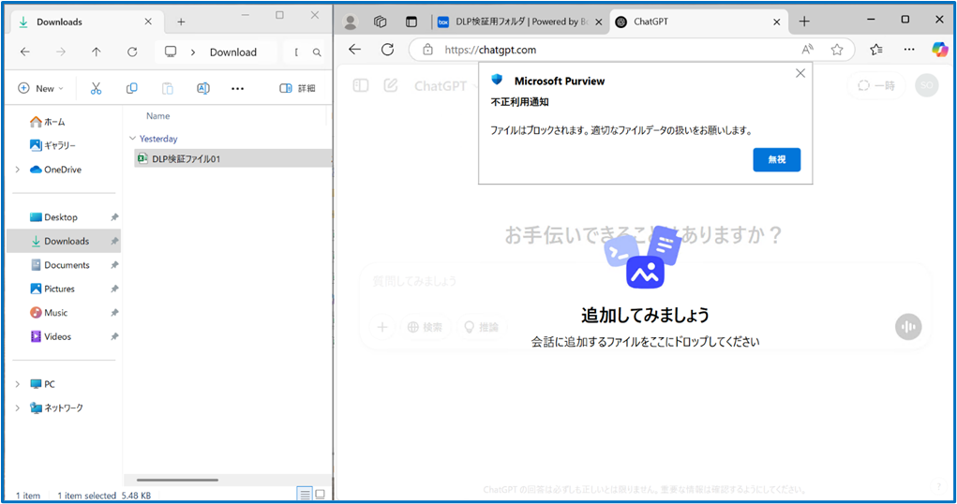Click the Cut scissors icon in Explorer
This screenshot has width=957, height=504.
(x=96, y=88)
